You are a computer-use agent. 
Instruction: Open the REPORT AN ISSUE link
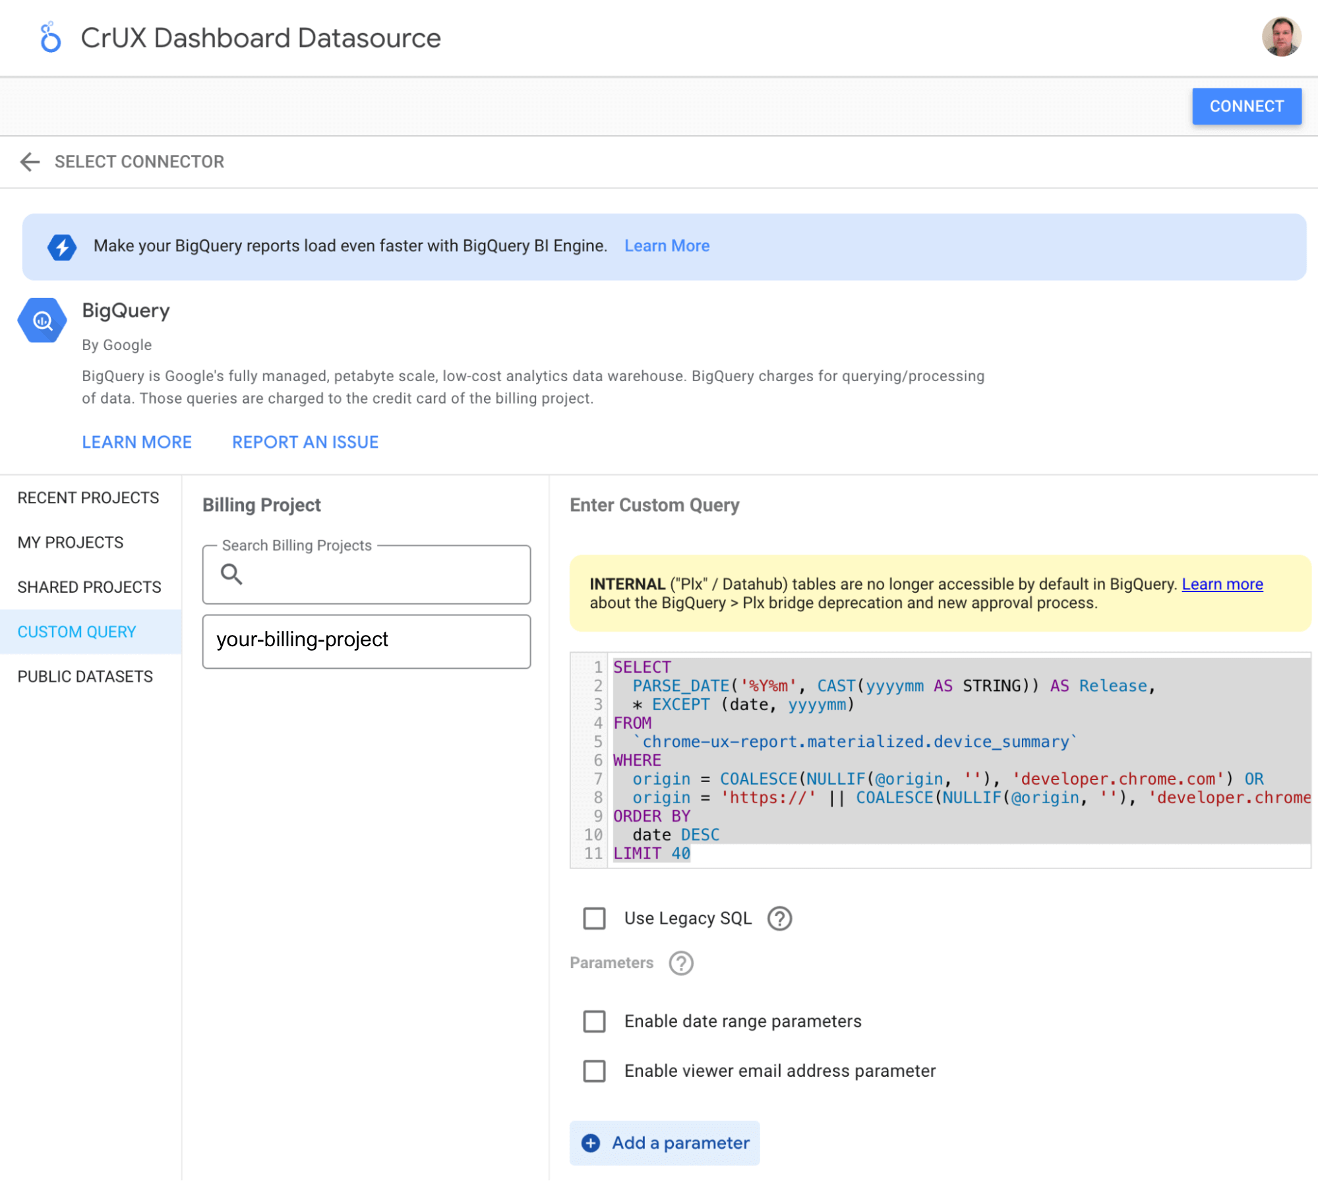click(305, 442)
